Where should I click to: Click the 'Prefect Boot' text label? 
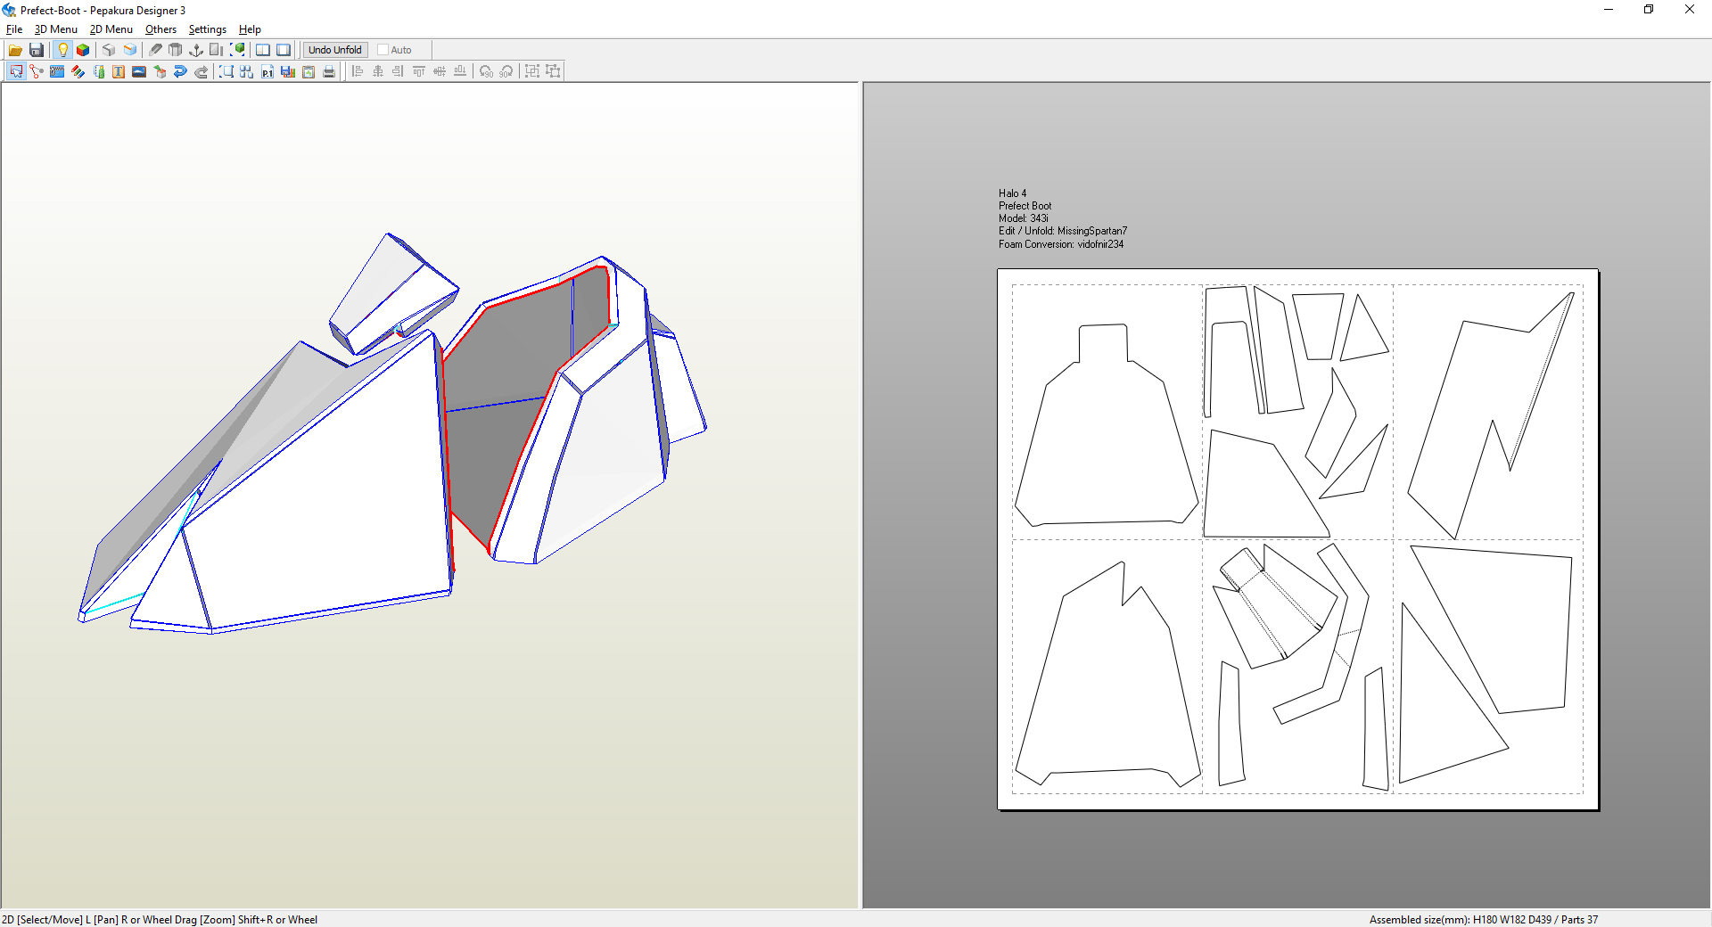pyautogui.click(x=1025, y=206)
